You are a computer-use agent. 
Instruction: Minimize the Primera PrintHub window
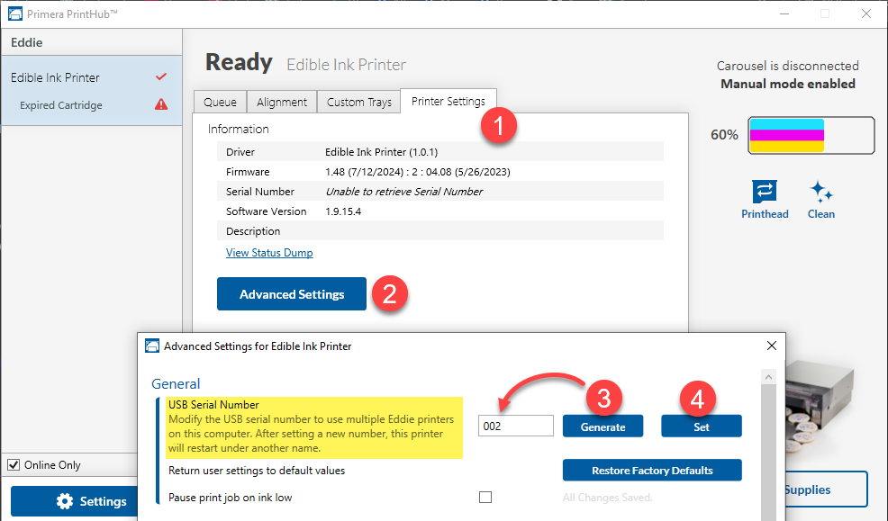(784, 13)
